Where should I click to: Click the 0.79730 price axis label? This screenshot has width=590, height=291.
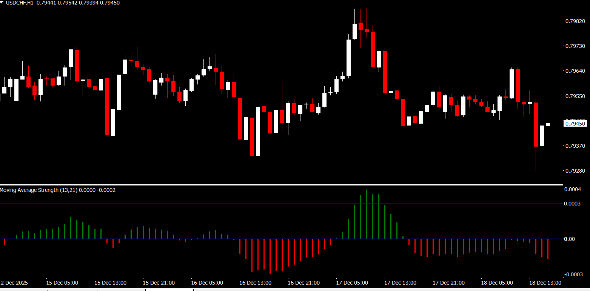(575, 46)
